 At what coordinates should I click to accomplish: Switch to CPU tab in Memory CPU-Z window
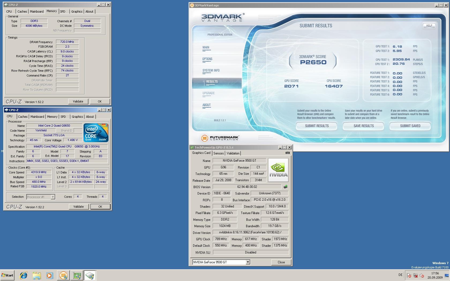[9, 12]
